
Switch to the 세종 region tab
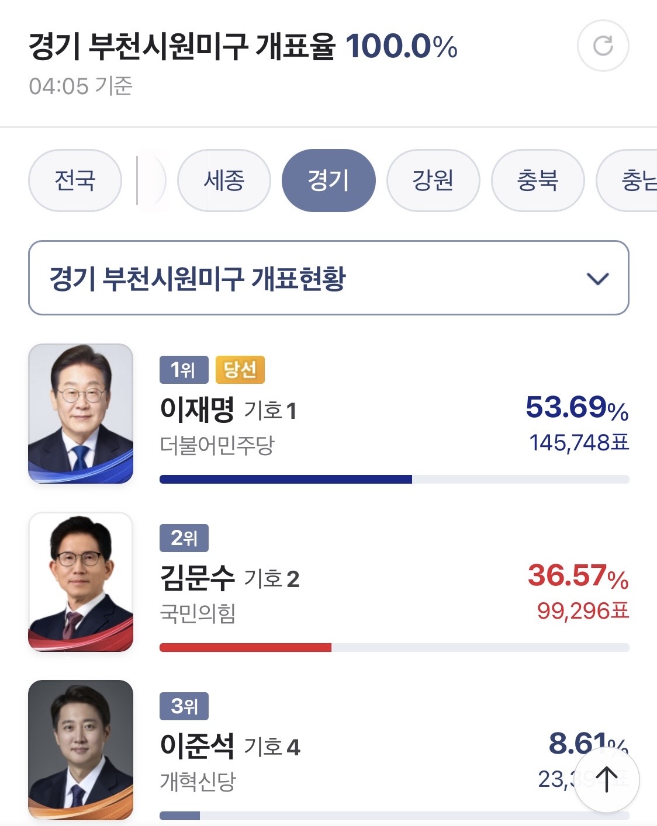pos(224,180)
